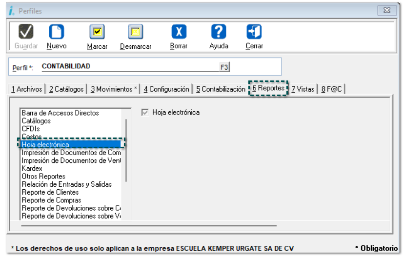Toggle the Hoja electrónica checkbox
The height and width of the screenshot is (257, 404).
[145, 112]
